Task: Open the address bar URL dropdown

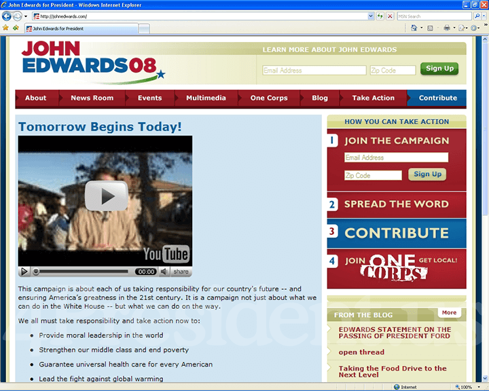Action: click(x=371, y=16)
